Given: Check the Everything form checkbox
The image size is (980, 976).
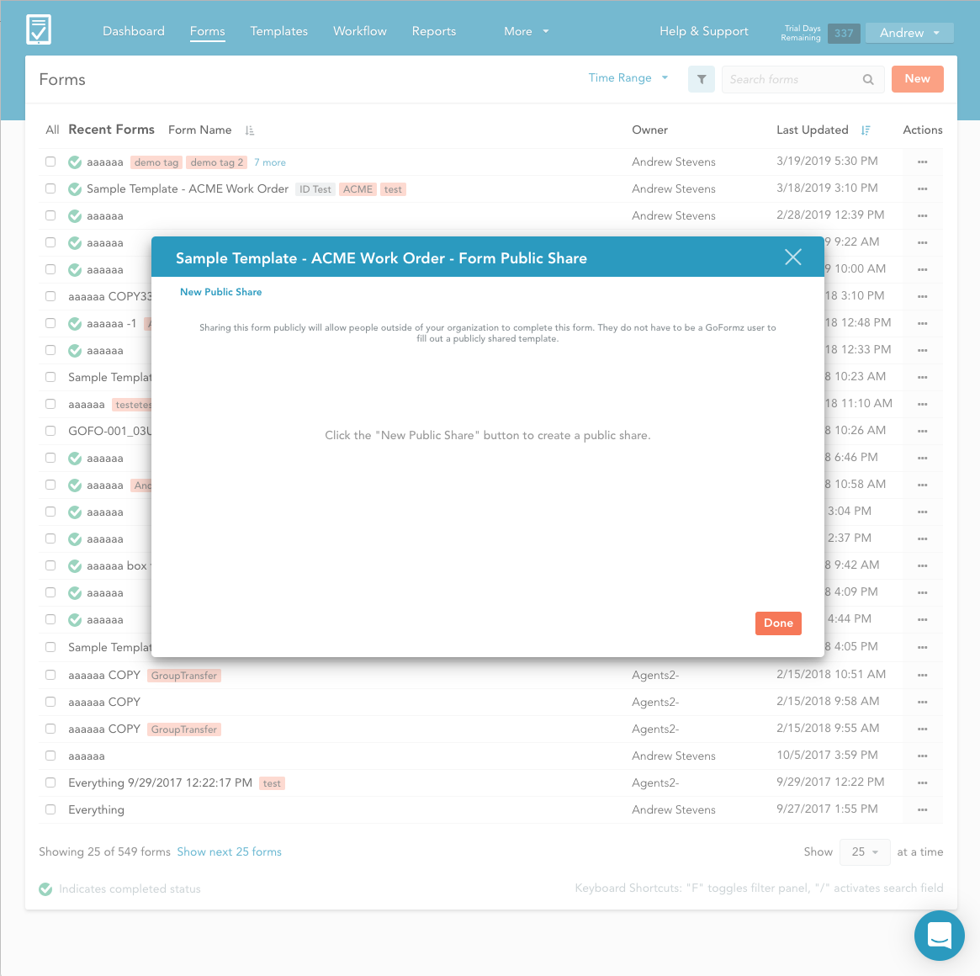Looking at the screenshot, I should tap(50, 809).
